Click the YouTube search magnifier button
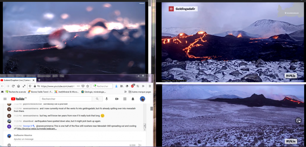The image size is (306, 147). point(97,99)
